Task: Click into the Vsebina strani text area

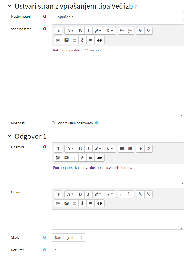Action: 118,81
